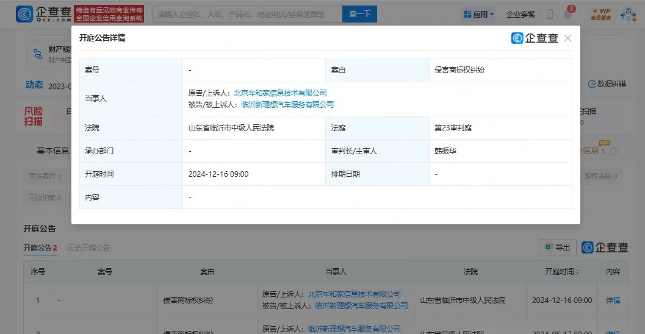
Task: Close the 开庭公告详情 dialog
Action: click(x=568, y=38)
